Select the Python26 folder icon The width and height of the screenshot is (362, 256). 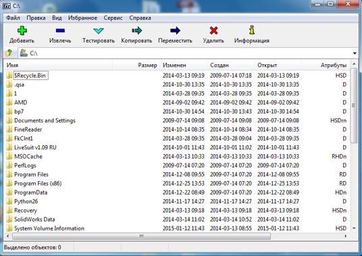click(x=9, y=201)
